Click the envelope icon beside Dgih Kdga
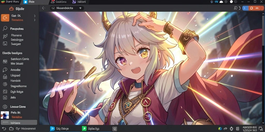265x132 pixels. pos(5,92)
